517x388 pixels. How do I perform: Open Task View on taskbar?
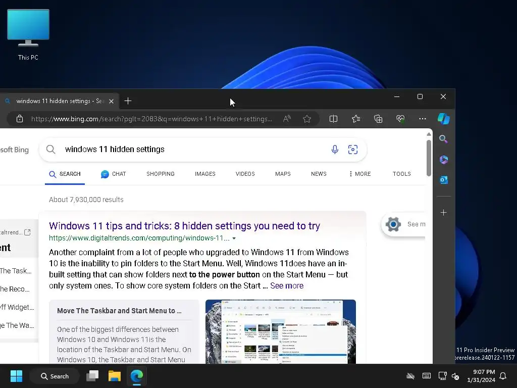(92, 376)
